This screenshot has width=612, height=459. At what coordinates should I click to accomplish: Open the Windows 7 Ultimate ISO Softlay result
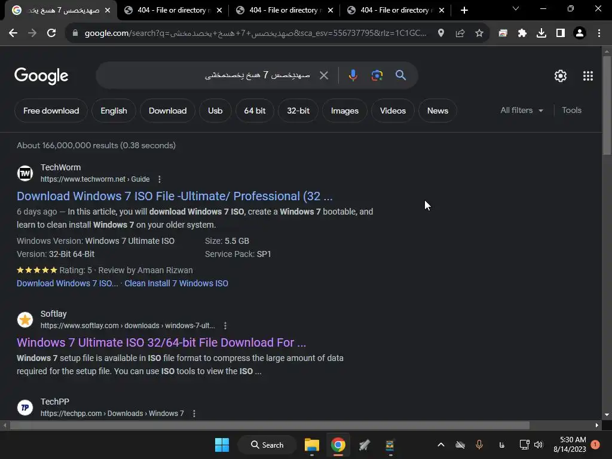pos(161,342)
